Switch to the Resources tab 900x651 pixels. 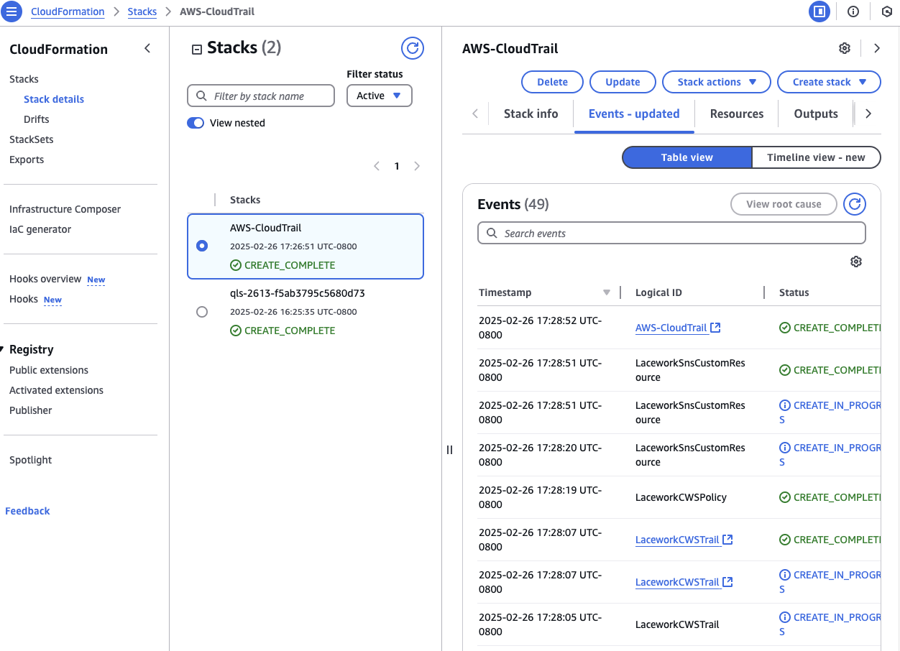pyautogui.click(x=737, y=114)
